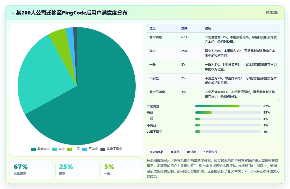The width and height of the screenshot is (290, 189).
Task: Click the 进度 tag button
Action: (x=191, y=152)
